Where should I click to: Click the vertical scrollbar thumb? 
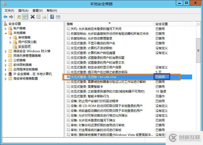pyautogui.click(x=198, y=50)
